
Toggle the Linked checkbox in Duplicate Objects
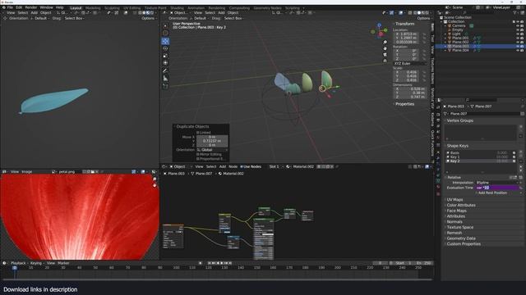coord(198,133)
